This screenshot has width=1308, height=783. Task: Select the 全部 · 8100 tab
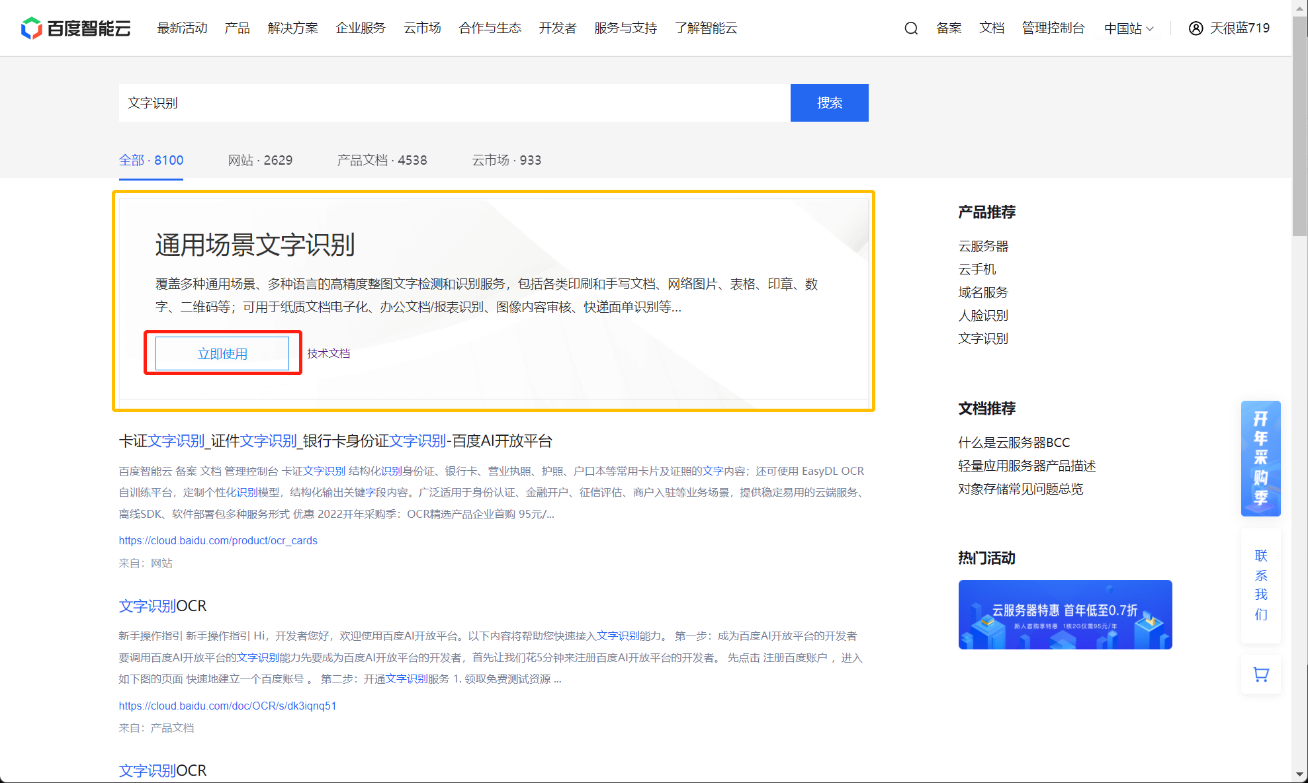[151, 160]
